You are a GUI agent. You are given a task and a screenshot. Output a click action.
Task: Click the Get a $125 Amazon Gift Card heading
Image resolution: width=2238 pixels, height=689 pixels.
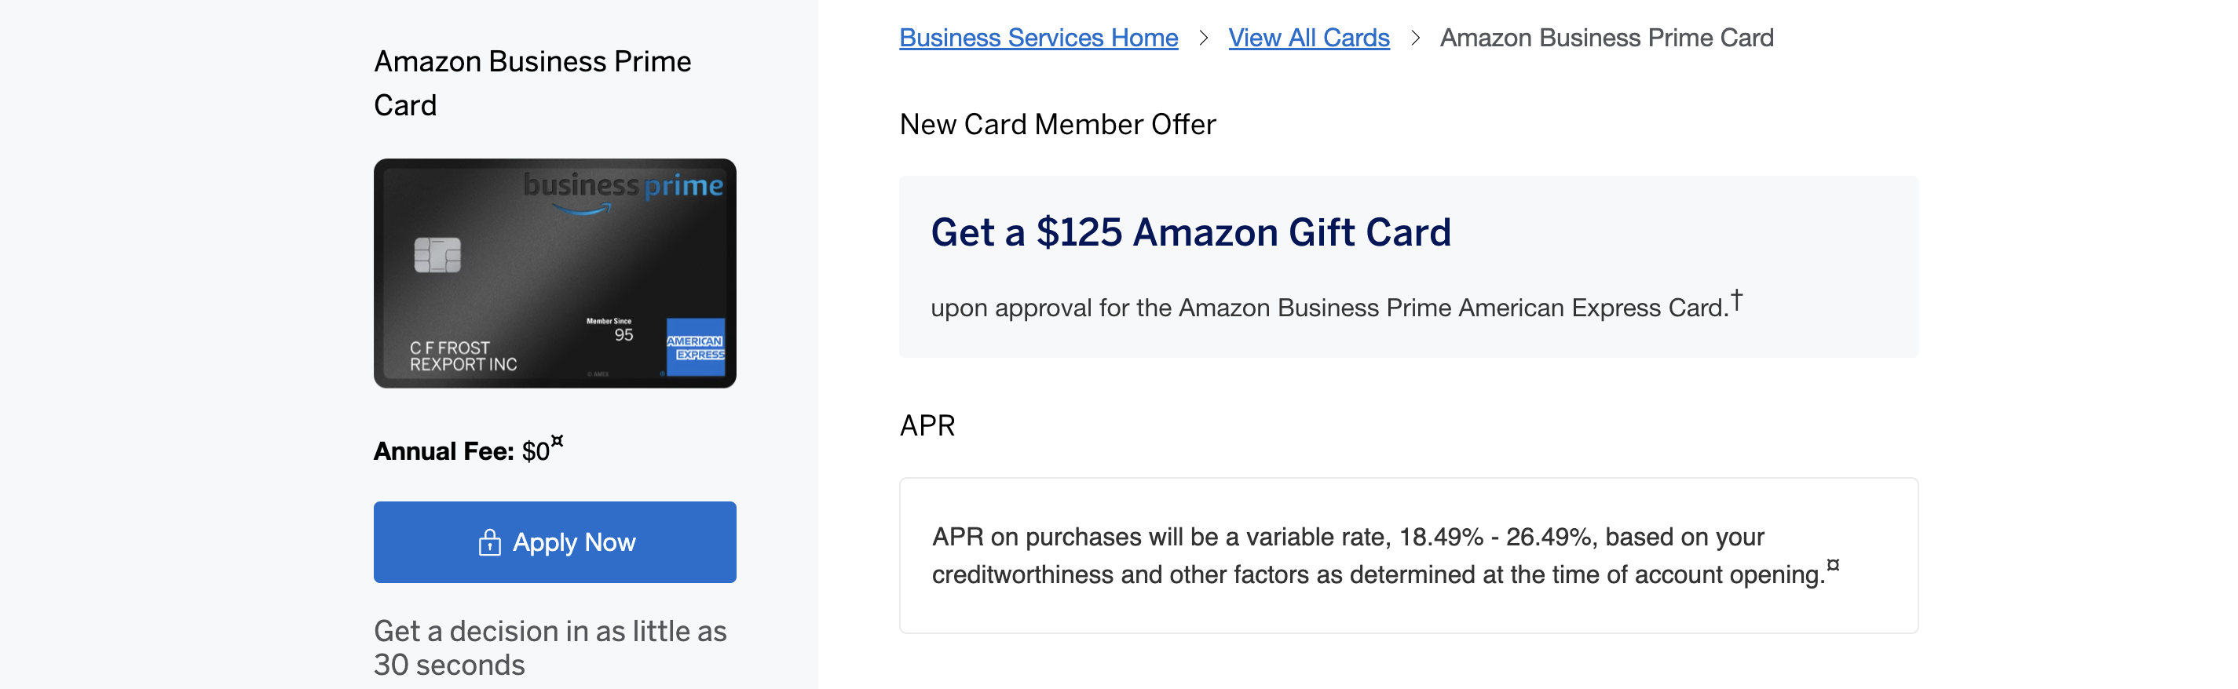coord(1190,232)
